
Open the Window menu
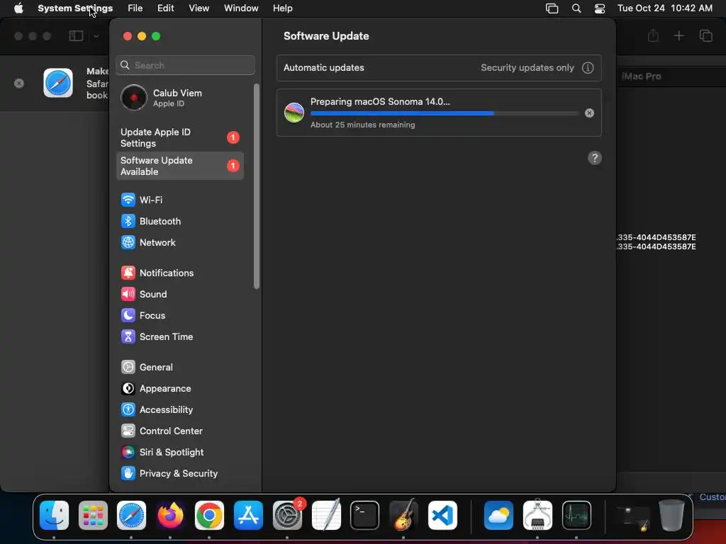tap(241, 8)
